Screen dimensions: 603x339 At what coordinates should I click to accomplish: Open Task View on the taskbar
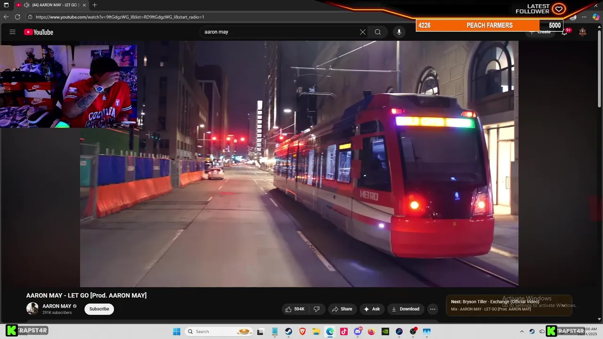[260, 331]
